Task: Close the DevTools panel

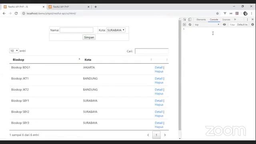Action: tap(252, 20)
